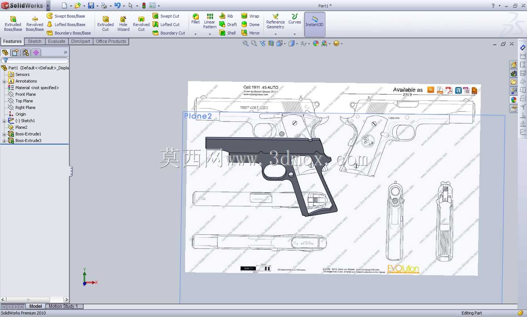
Task: Open the ConfigurationManager panel tab
Action: (x=26, y=52)
